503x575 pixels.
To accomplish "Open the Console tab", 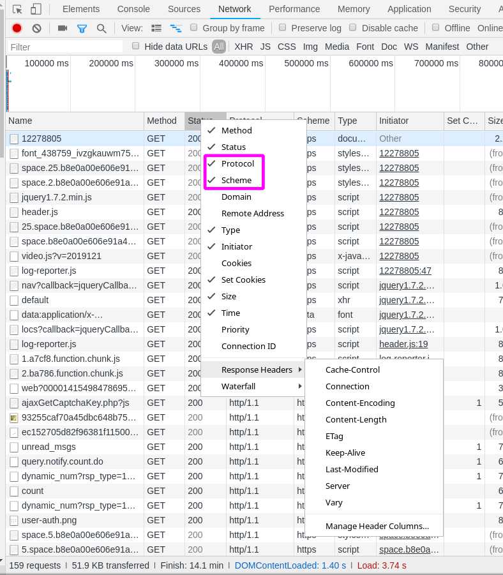I will point(133,9).
